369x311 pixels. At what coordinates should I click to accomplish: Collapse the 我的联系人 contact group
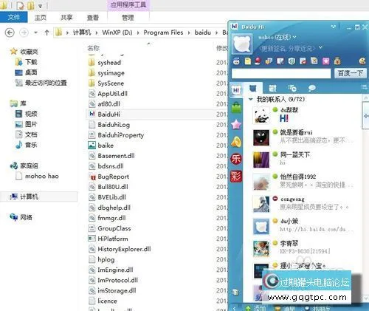[251, 99]
